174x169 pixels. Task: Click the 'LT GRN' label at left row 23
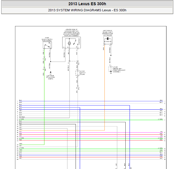tap(21, 148)
